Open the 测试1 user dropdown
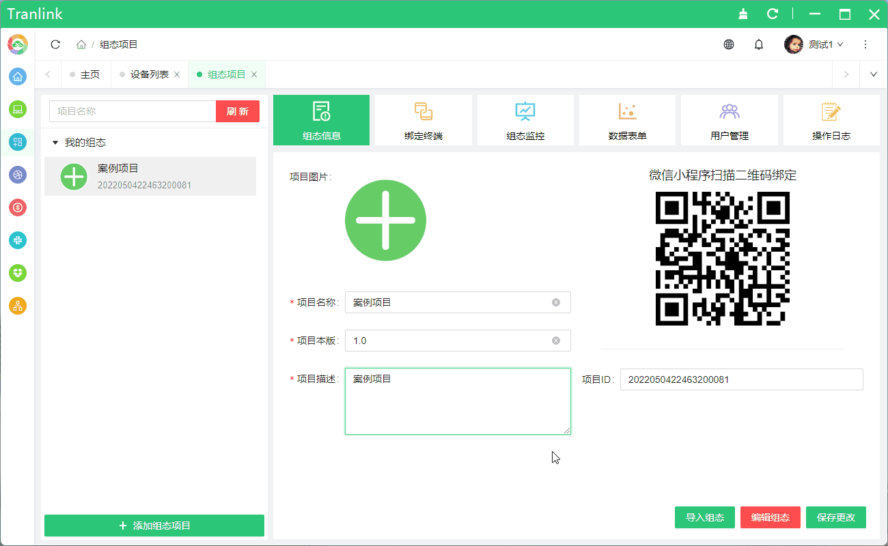This screenshot has width=888, height=546. pos(826,44)
